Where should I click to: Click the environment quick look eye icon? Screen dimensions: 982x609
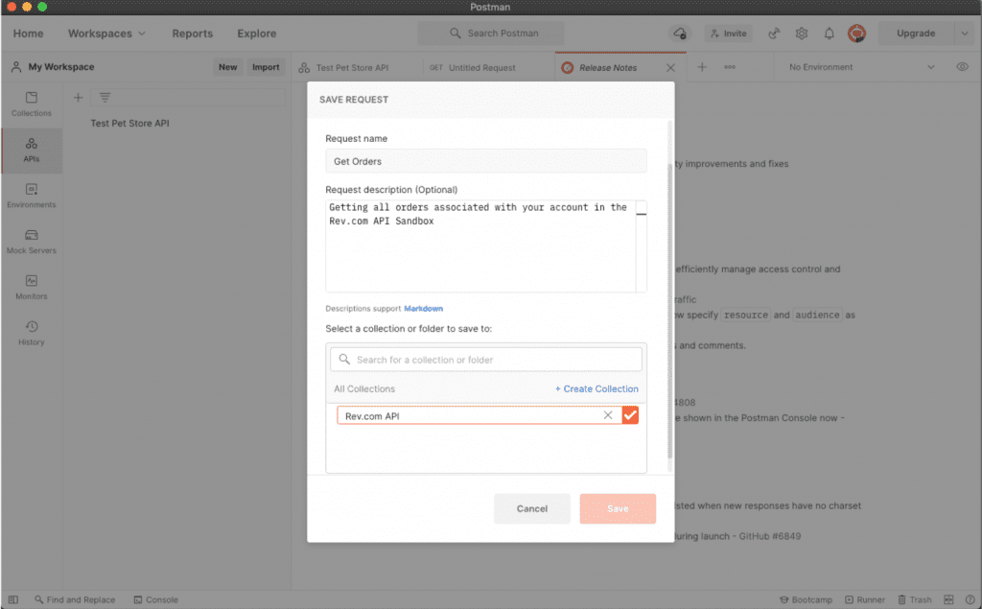tap(963, 67)
